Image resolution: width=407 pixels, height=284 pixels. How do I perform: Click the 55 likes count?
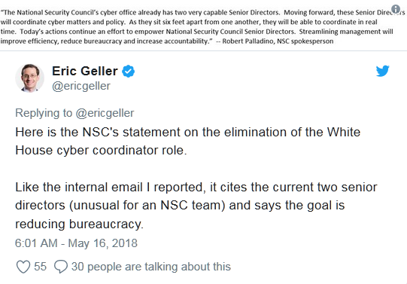coord(40,267)
